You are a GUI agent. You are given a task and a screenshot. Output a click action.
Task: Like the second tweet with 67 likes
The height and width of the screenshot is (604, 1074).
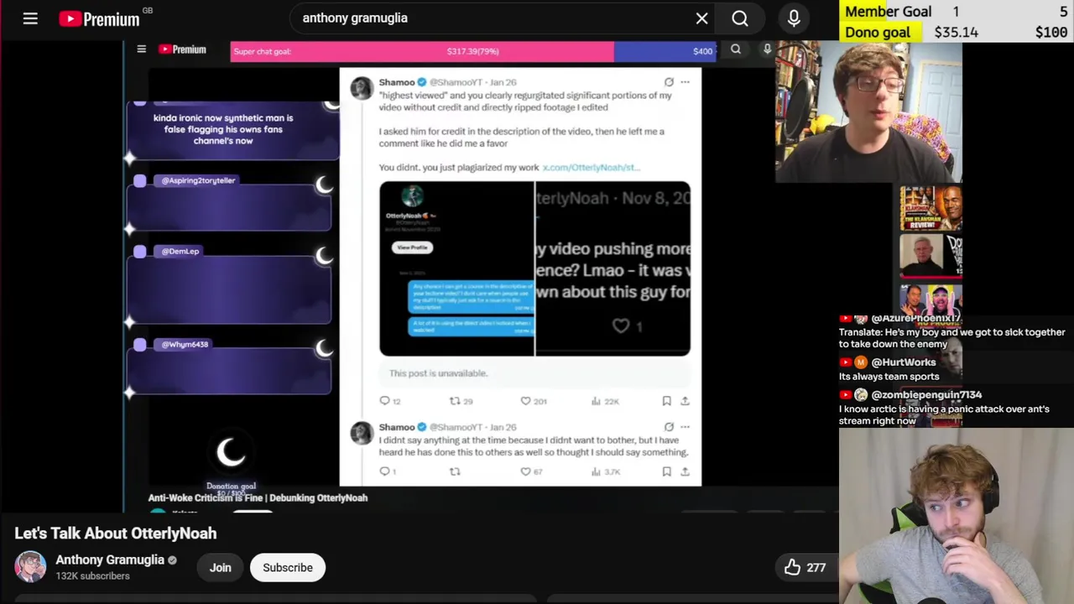(x=531, y=471)
